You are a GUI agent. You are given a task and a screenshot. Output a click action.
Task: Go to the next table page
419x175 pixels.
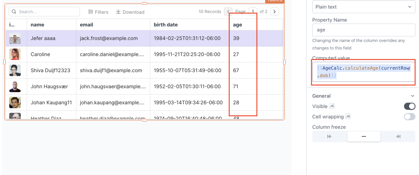275,11
